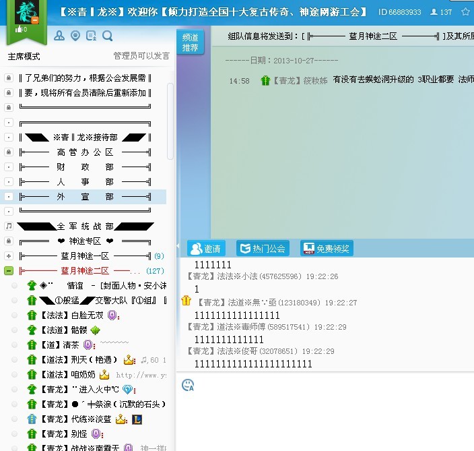Select member 【青龙】代练※淡蓝

pyautogui.click(x=76, y=419)
